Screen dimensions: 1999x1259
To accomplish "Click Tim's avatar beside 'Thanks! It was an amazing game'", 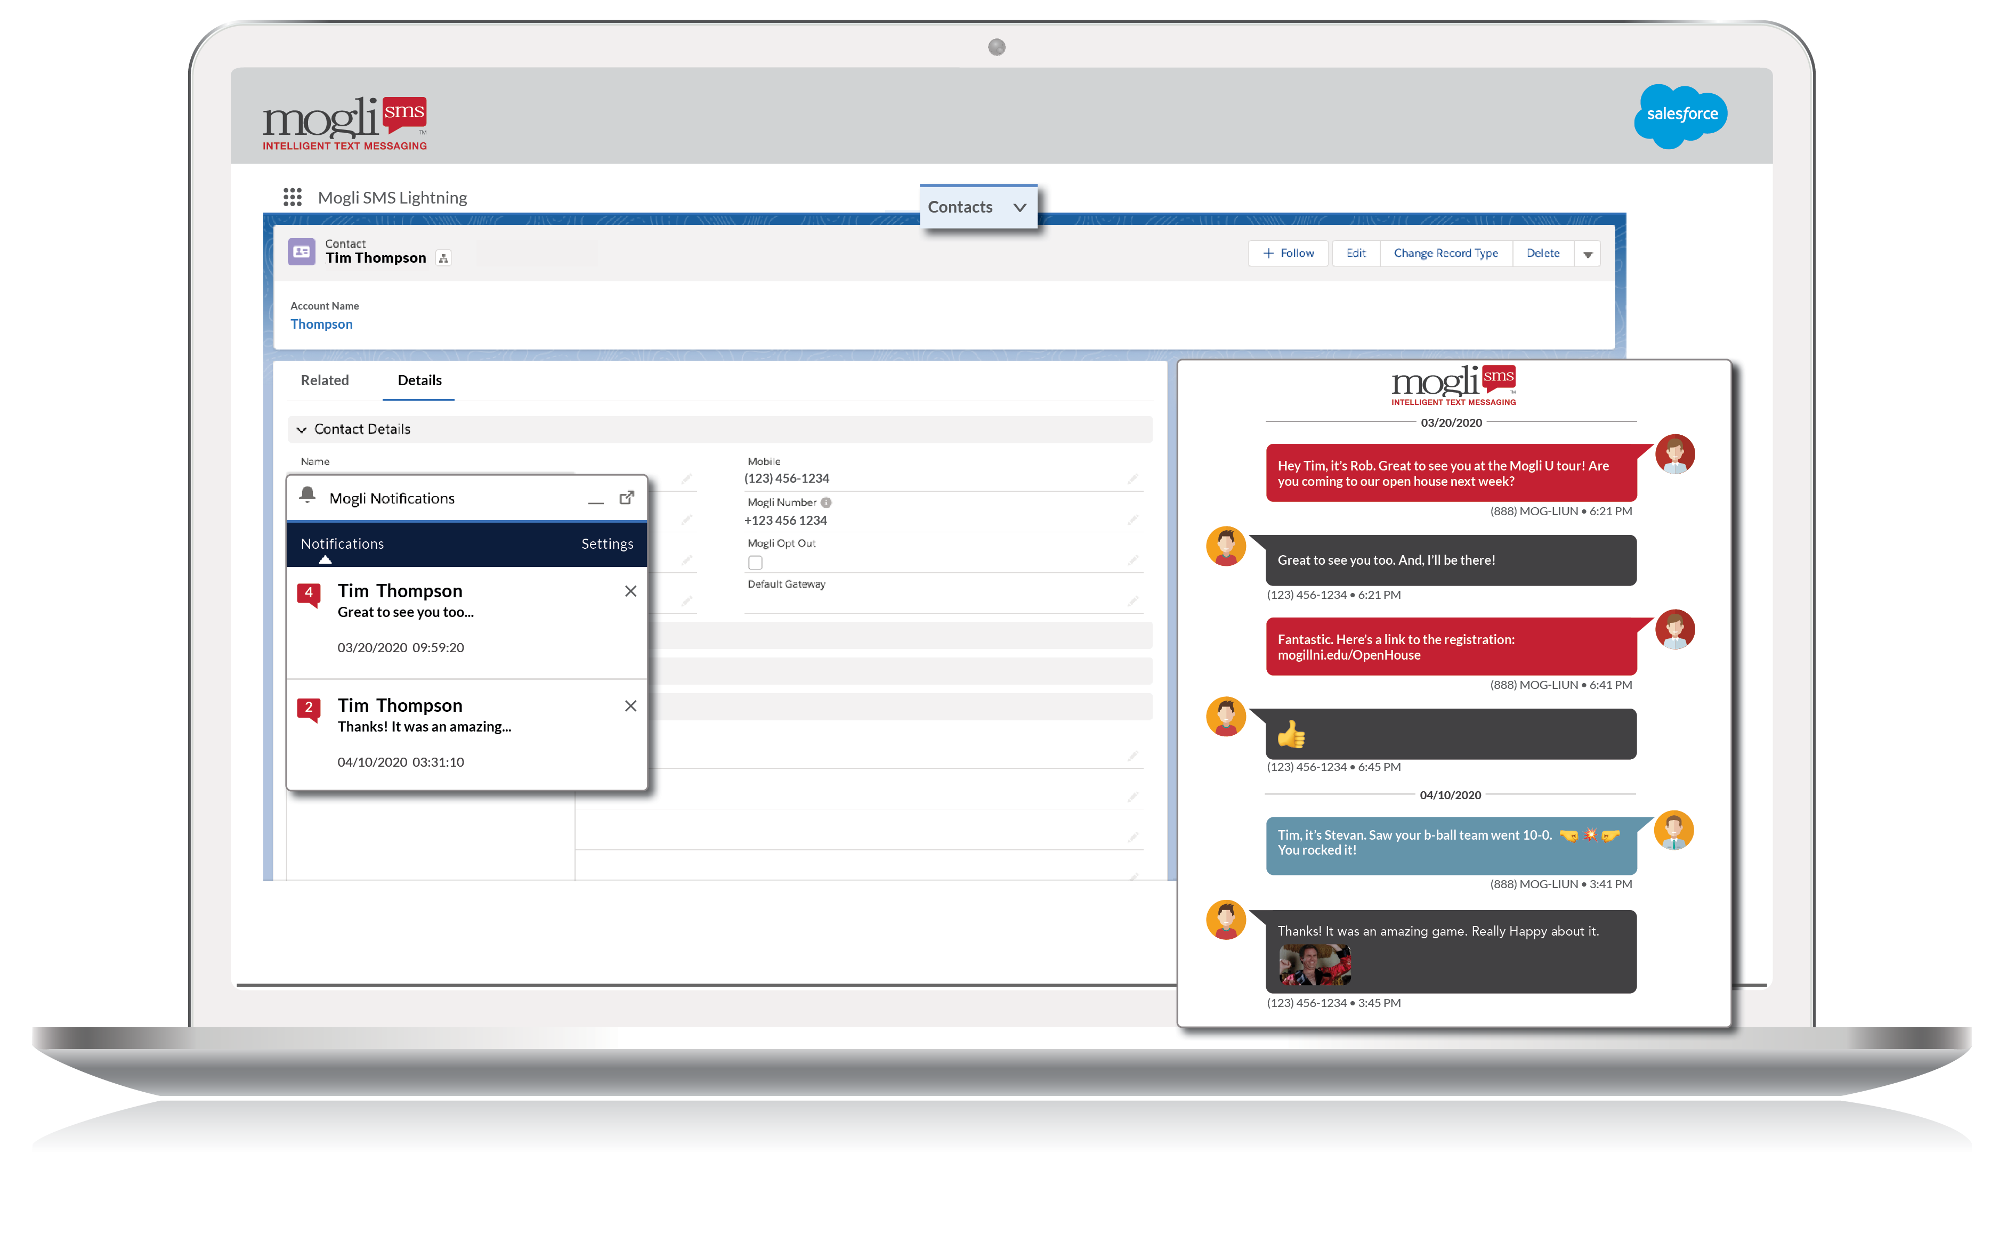I will click(1225, 920).
